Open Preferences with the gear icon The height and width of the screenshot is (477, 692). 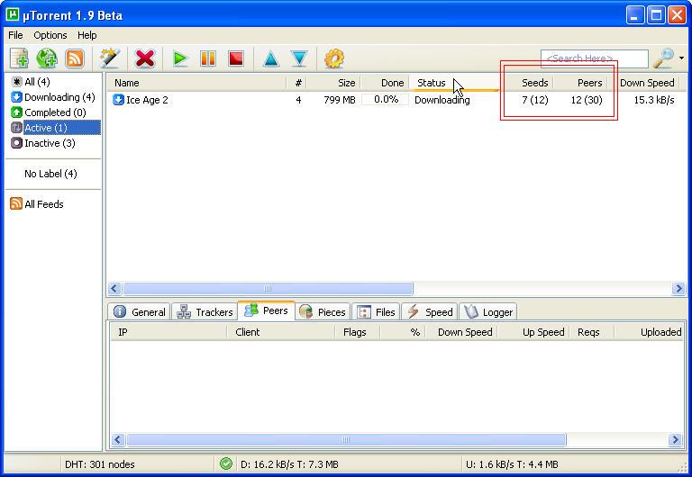click(334, 58)
